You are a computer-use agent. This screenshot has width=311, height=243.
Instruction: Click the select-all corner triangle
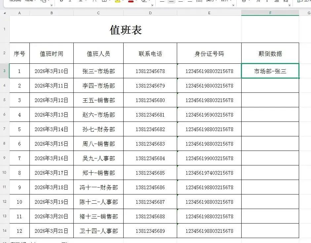(x=5, y=13)
